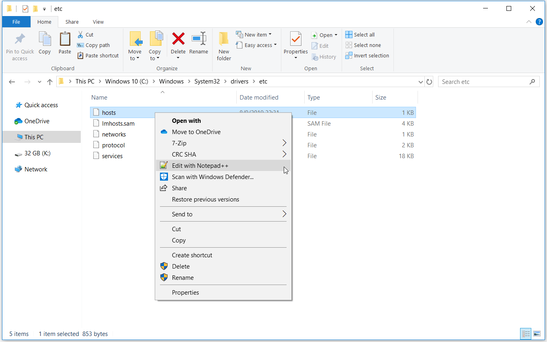
Task: Expand the 7-Zip submenu arrow
Action: coord(284,143)
